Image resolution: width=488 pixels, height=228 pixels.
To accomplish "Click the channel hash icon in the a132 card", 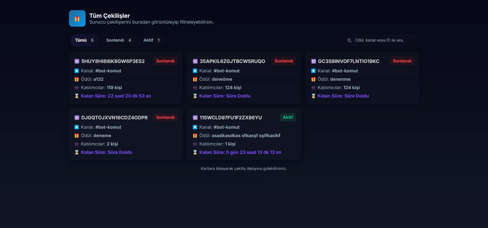I will [77, 71].
